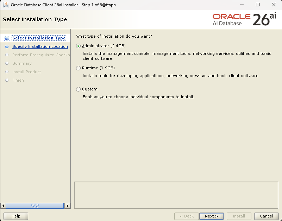Close the installer window
The width and height of the screenshot is (282, 221).
[x=274, y=5]
